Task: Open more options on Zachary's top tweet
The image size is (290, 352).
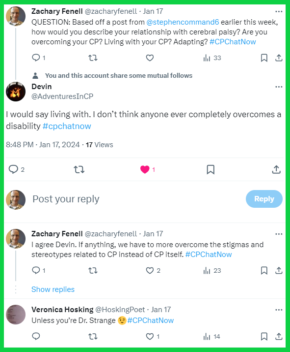Action: click(x=279, y=11)
